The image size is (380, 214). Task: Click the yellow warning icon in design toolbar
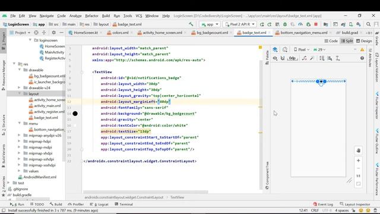(362, 49)
